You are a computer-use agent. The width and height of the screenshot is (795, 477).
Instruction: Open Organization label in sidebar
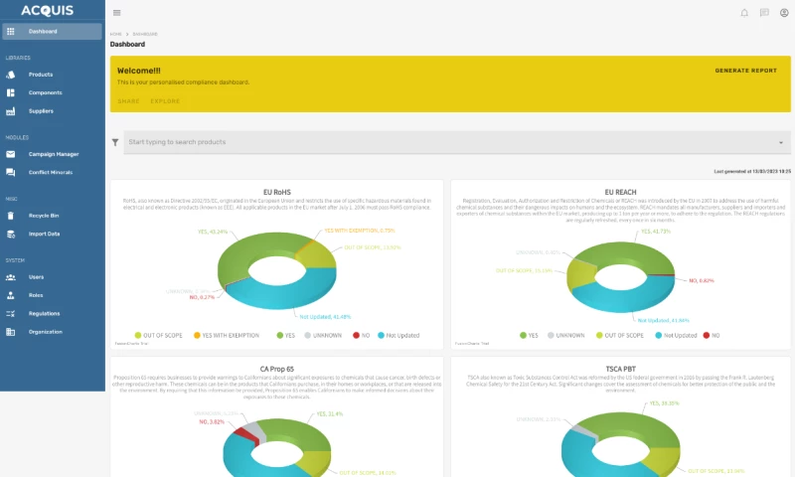[45, 332]
